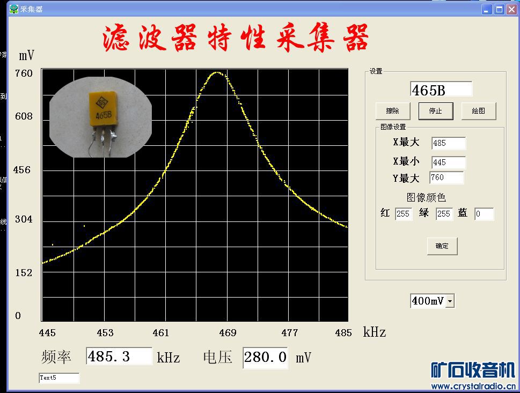Click the app icon in title bar

coord(14,9)
